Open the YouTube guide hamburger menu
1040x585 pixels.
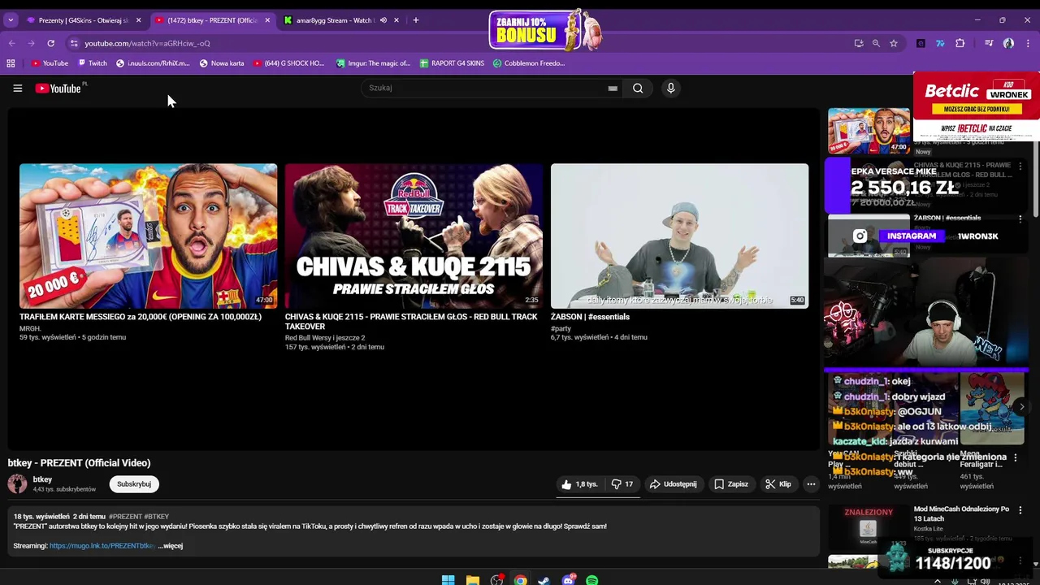(x=17, y=88)
